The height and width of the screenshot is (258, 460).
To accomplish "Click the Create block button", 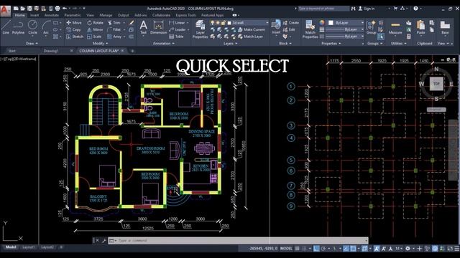I will [290, 22].
